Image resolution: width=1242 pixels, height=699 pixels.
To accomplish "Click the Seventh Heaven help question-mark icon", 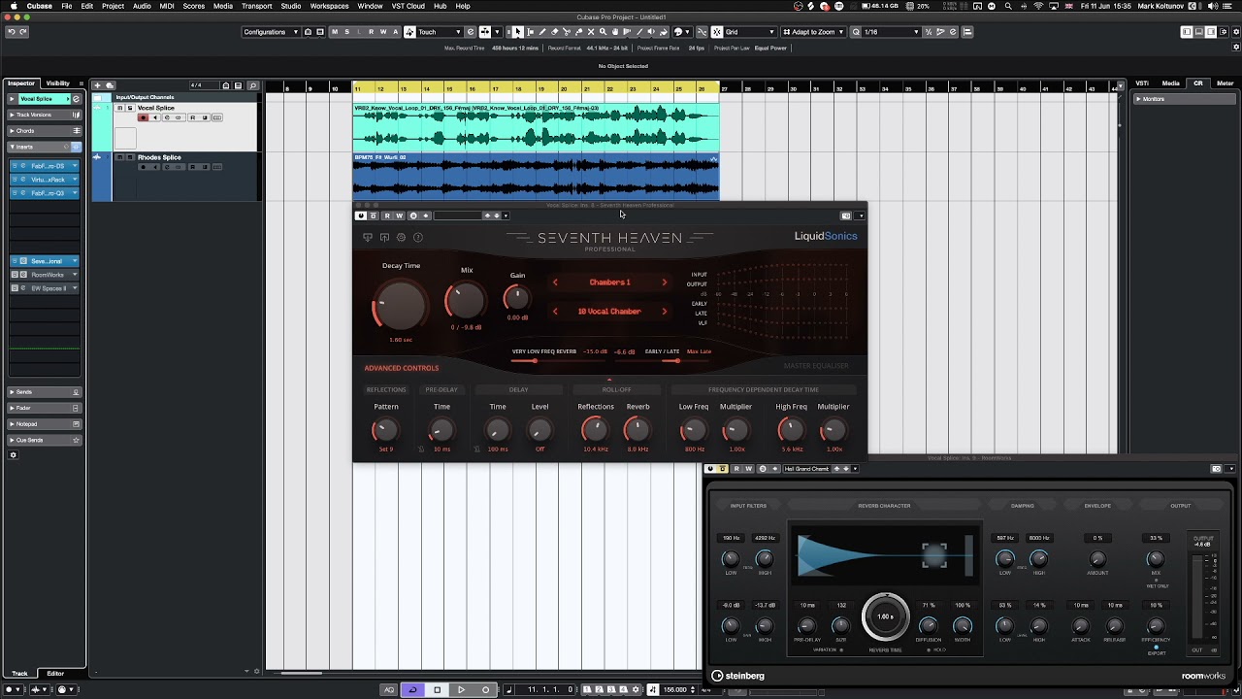I will pos(418,238).
